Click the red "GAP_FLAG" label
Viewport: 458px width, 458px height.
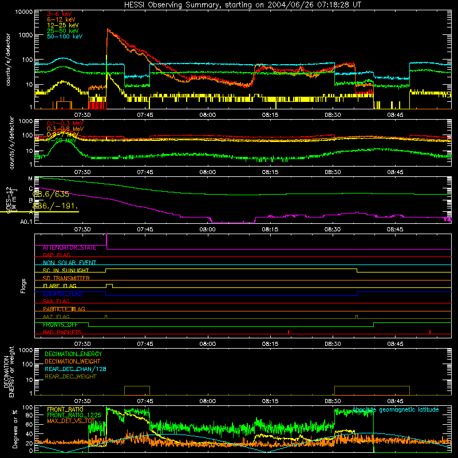click(56, 255)
